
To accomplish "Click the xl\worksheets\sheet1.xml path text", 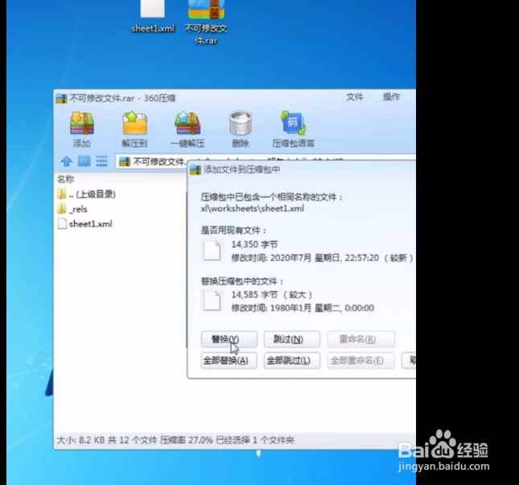I will 253,209.
